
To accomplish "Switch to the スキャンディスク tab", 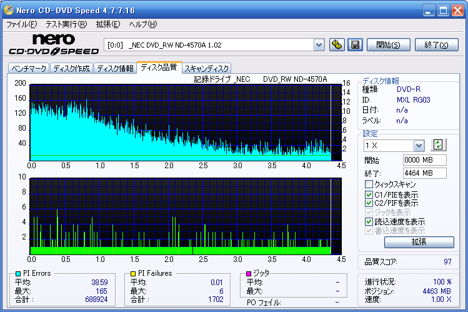I will coord(206,68).
